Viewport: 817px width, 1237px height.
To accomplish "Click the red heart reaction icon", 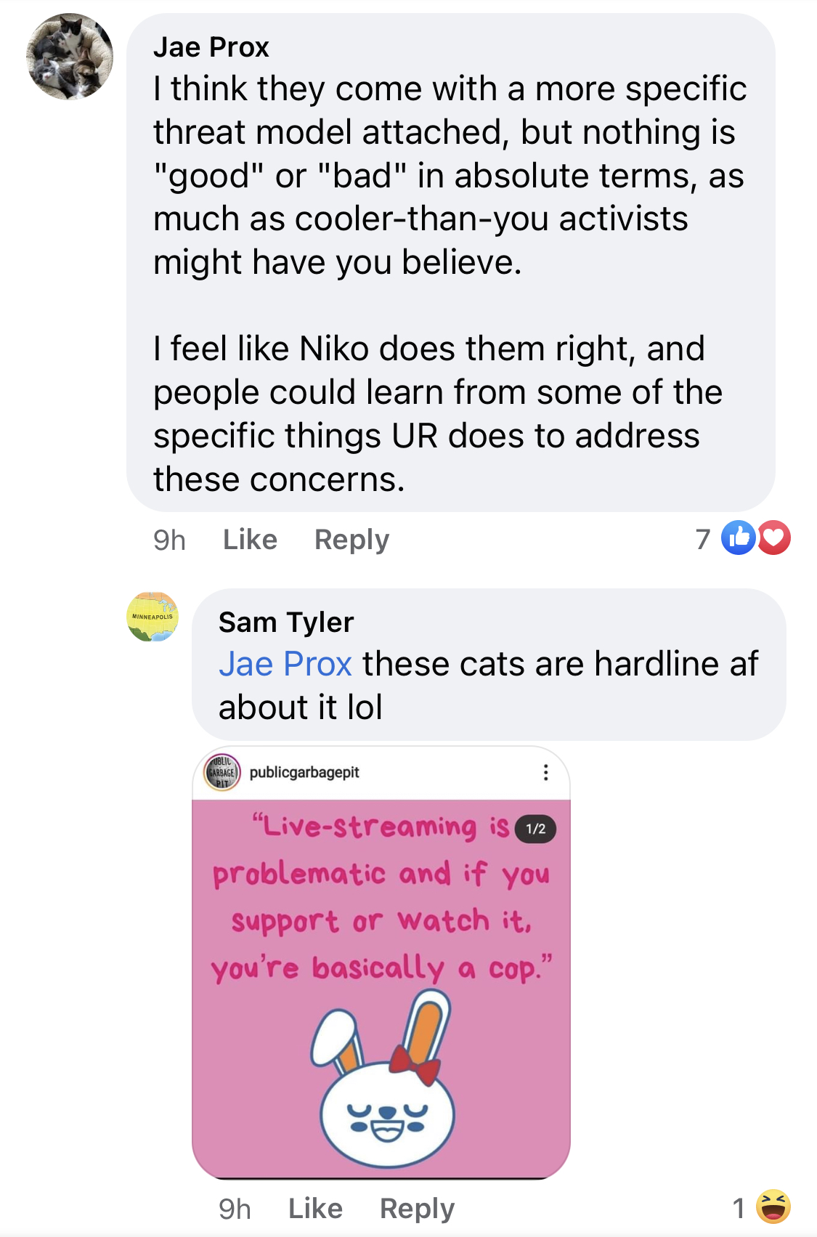I will coord(773,538).
